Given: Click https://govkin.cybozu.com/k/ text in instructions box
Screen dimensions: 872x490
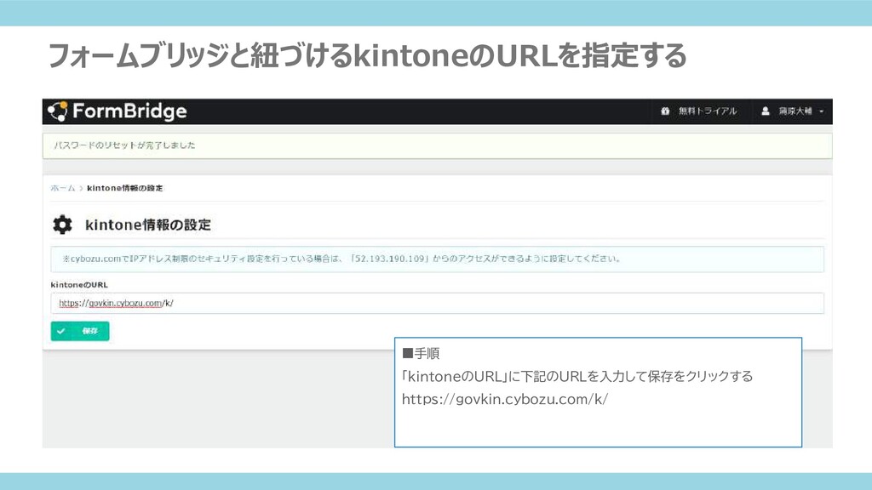Looking at the screenshot, I should [x=505, y=400].
